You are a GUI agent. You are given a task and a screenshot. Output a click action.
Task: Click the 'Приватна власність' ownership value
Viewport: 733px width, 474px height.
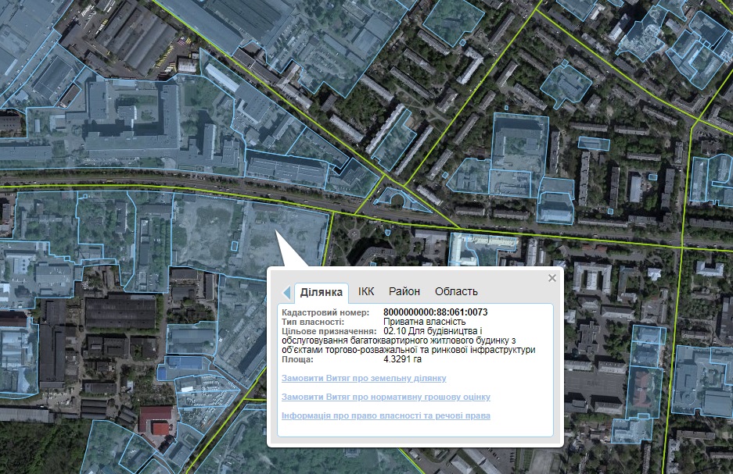424,322
